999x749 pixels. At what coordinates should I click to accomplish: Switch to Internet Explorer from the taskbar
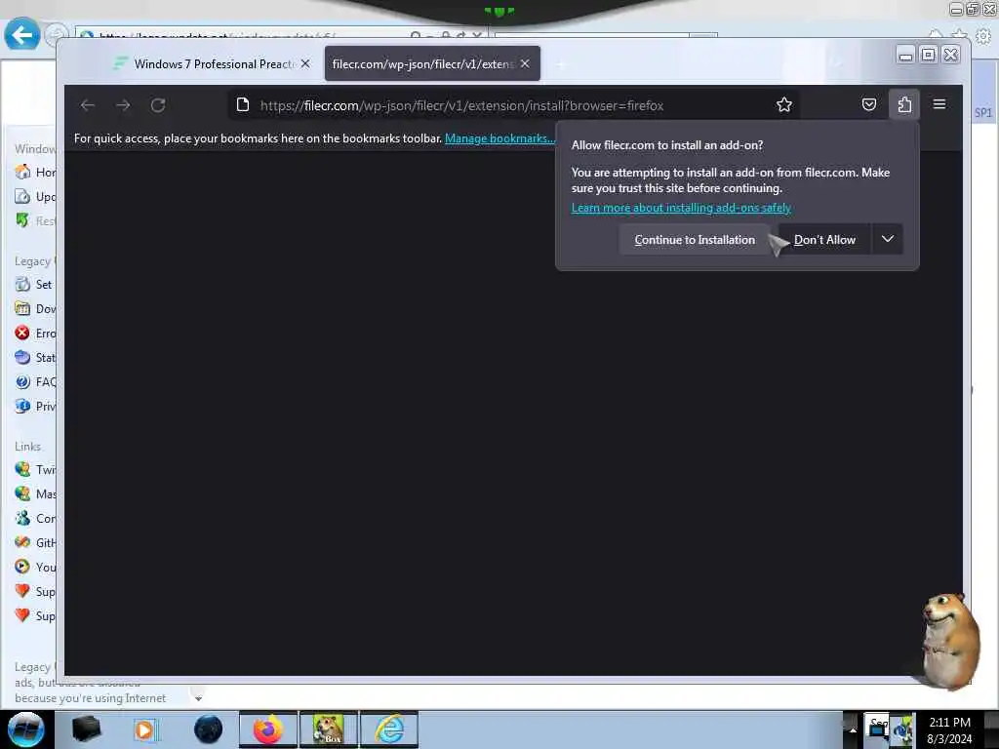click(x=389, y=729)
